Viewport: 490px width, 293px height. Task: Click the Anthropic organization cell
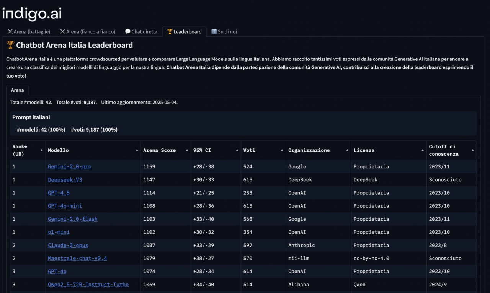[x=318, y=245]
